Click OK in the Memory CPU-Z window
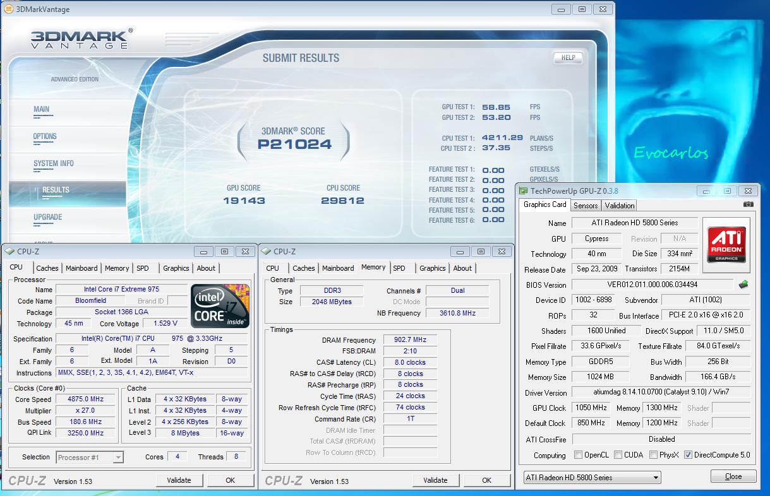 click(487, 480)
